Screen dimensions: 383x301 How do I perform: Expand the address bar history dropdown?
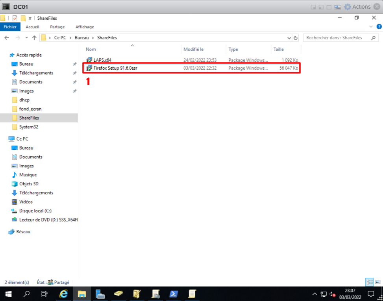pos(289,38)
